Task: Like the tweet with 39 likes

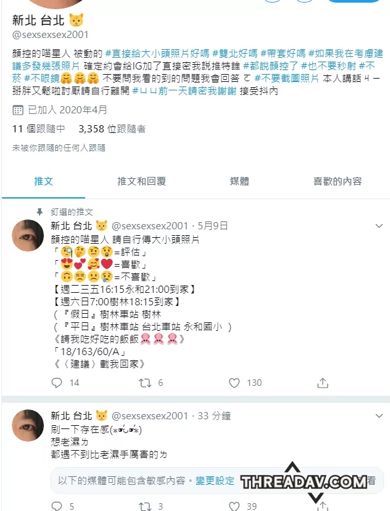Action: click(234, 506)
